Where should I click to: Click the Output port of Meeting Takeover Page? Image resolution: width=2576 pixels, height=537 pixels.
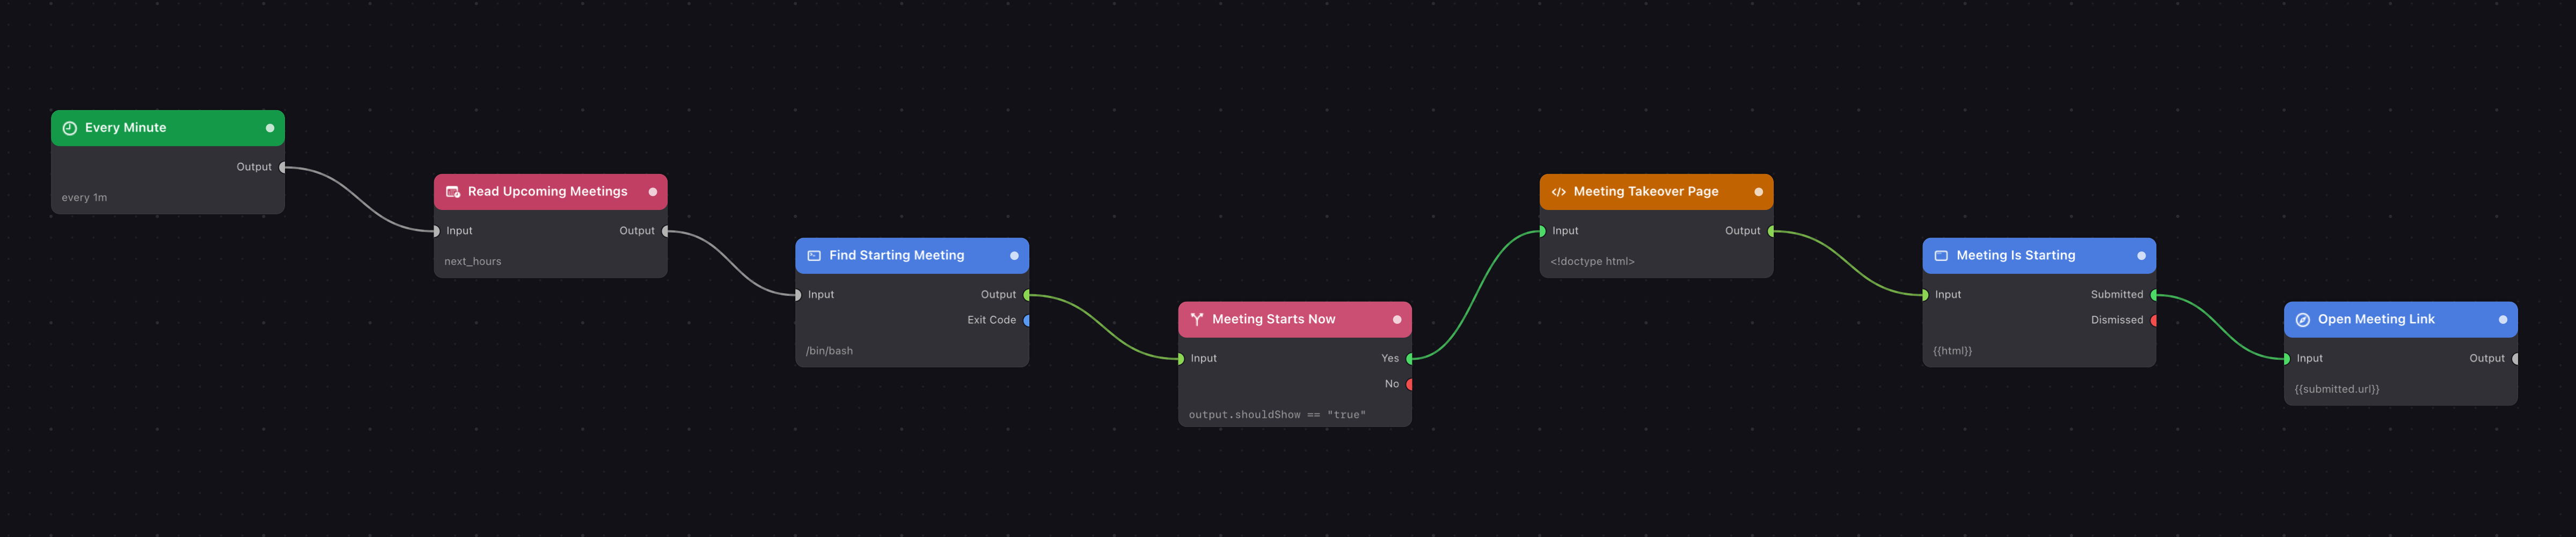point(1772,231)
